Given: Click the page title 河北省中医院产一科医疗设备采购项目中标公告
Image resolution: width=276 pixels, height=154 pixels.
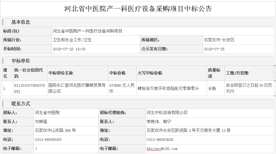Looking at the screenshot, I should coord(138,8).
